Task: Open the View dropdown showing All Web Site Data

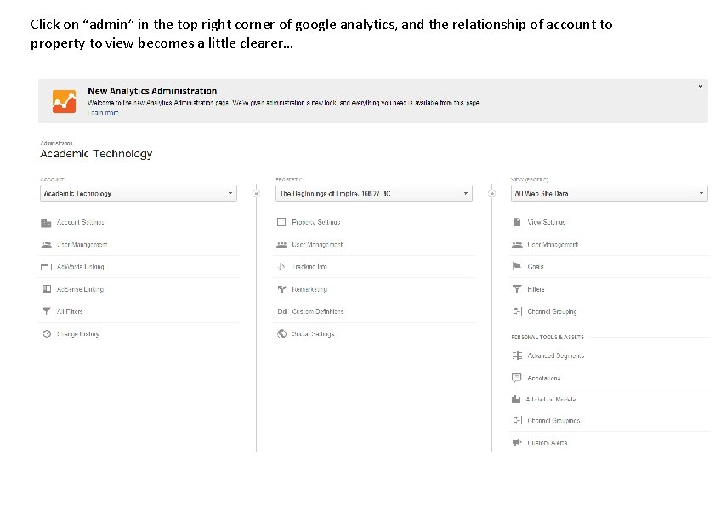Action: point(609,194)
